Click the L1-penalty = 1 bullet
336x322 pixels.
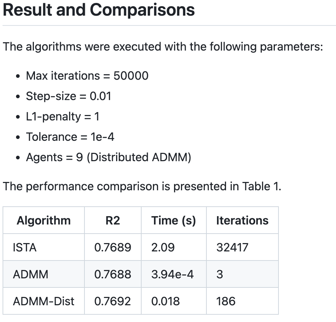(63, 116)
